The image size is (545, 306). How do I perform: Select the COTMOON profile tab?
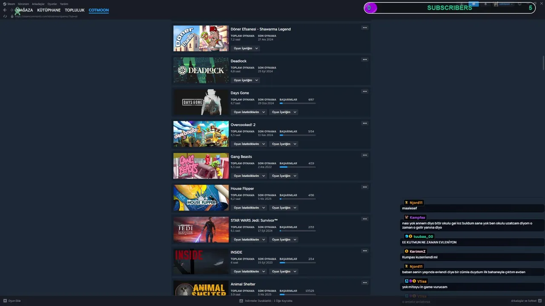[99, 10]
